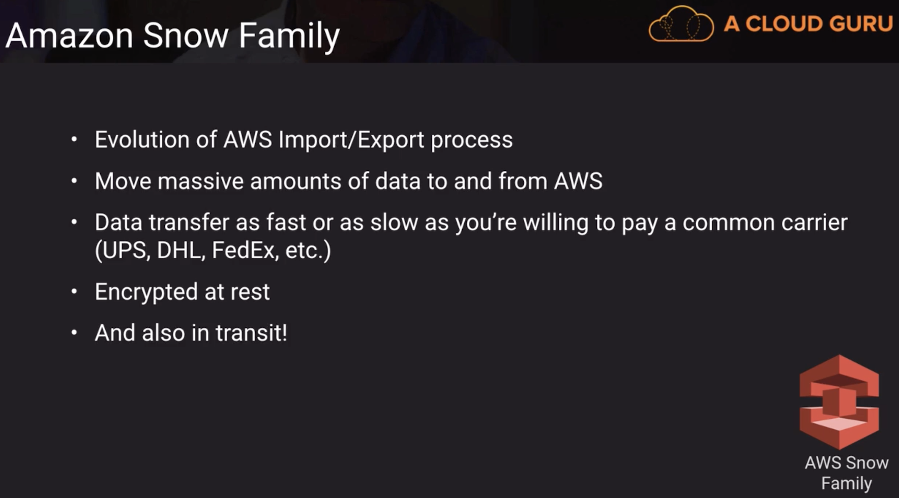899x498 pixels.
Task: Click the 'Evolution of AWS Import/Export process' line
Action: click(304, 140)
